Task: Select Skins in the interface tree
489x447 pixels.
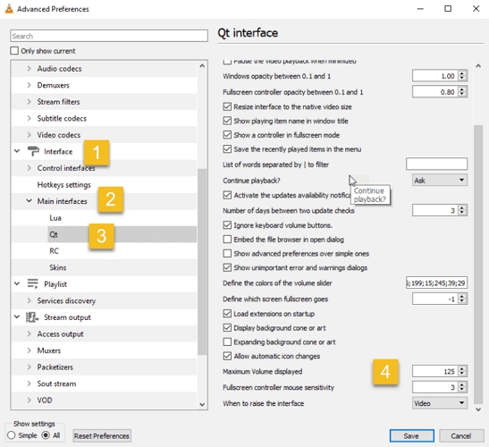Action: pos(58,267)
